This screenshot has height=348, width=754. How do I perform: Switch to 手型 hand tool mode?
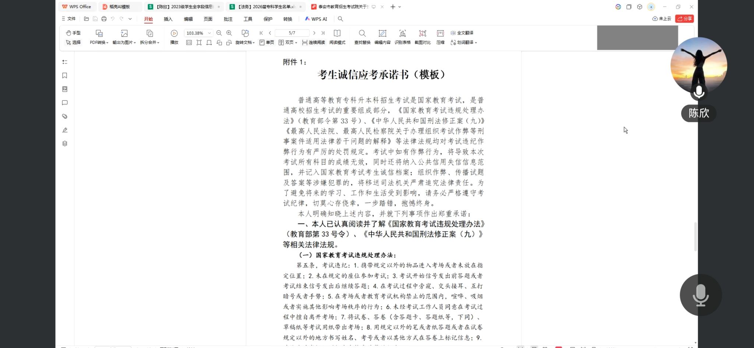[x=73, y=33]
